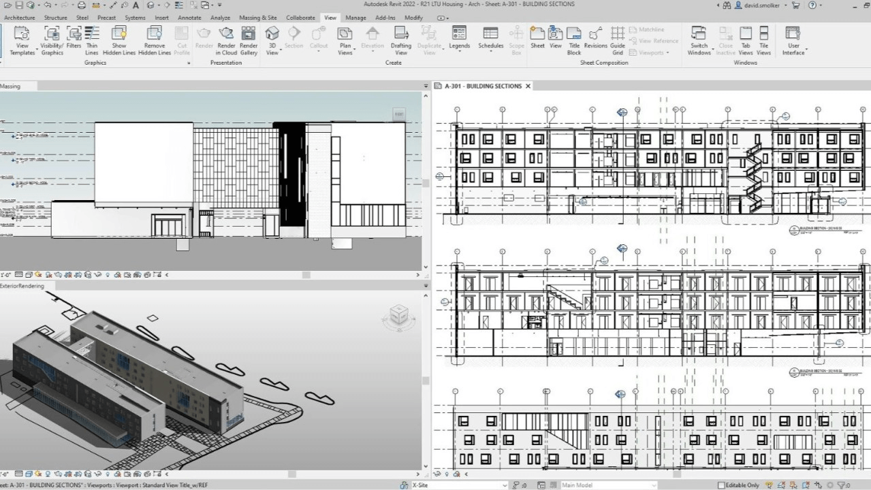The width and height of the screenshot is (871, 490).
Task: Add a Scope Box
Action: [517, 40]
